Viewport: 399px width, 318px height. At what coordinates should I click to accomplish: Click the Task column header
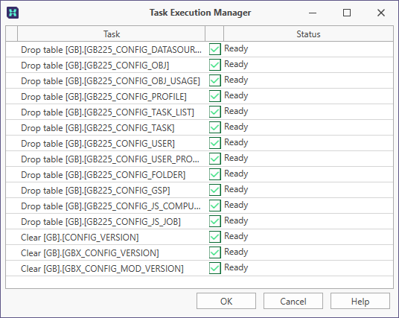point(111,34)
